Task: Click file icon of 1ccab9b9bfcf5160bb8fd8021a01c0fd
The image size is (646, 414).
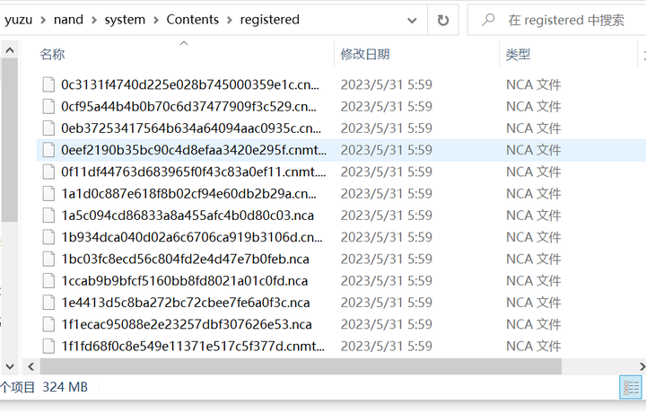Action: click(48, 281)
